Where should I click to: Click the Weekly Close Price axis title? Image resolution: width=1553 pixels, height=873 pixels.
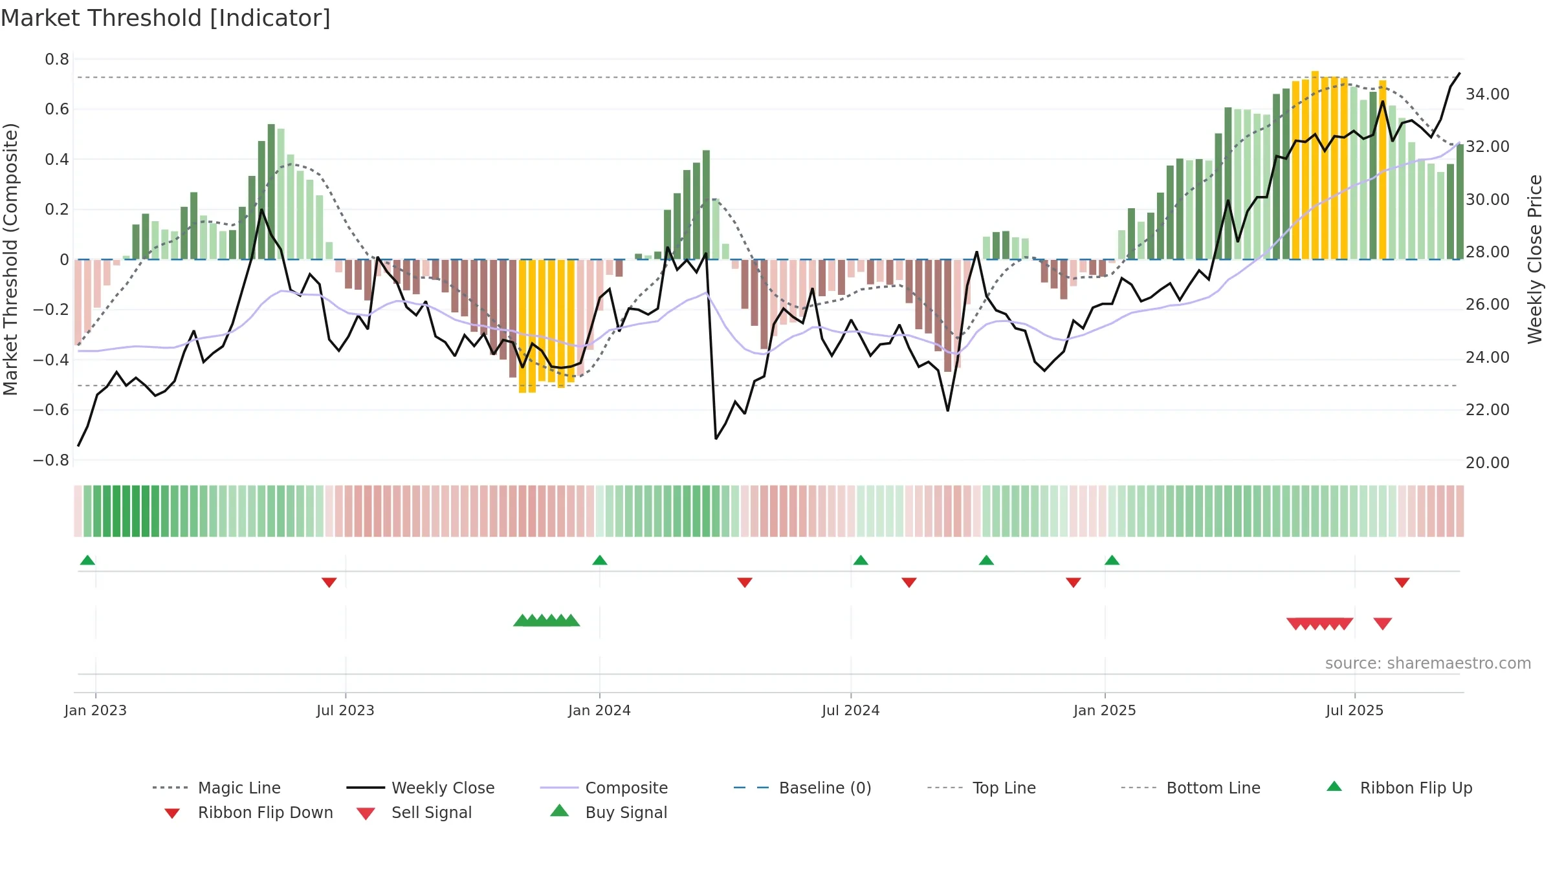coord(1535,259)
